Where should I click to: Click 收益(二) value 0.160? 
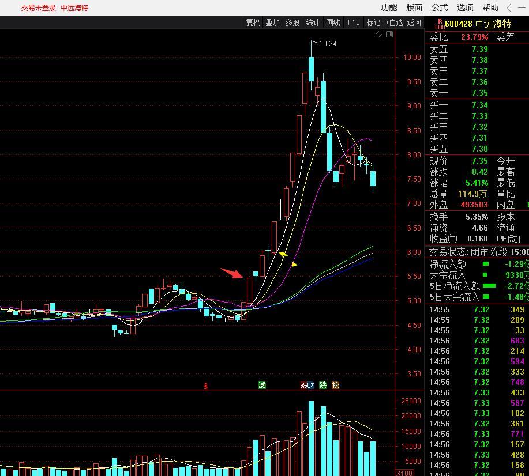(x=478, y=239)
